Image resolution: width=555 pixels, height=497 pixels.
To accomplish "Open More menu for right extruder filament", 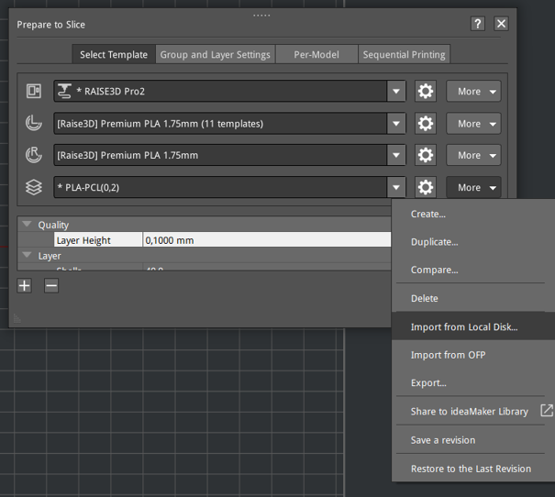I will coord(473,155).
